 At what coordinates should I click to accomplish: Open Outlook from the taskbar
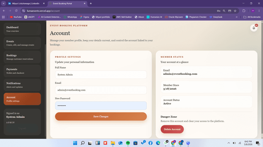(120, 143)
